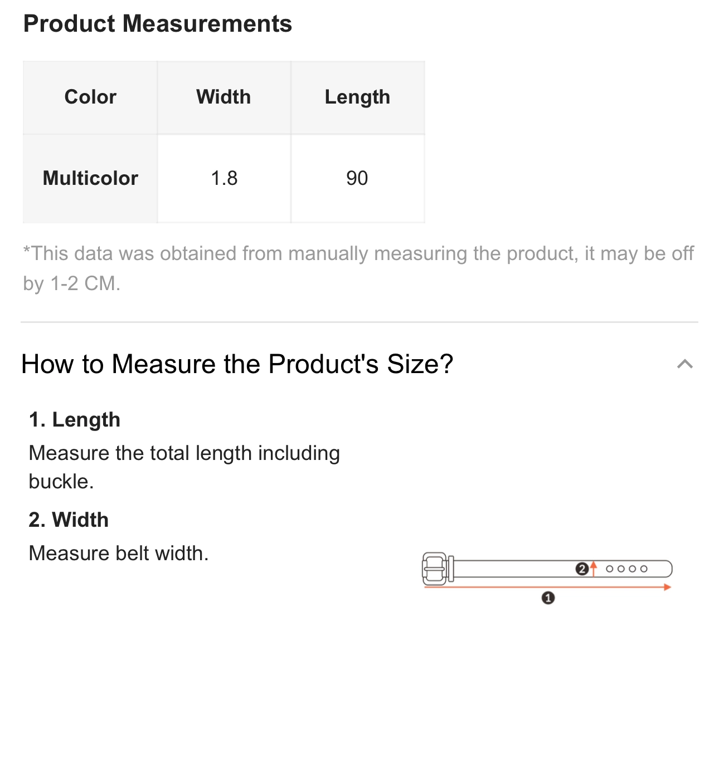The image size is (719, 764).
Task: Click the 1.8 width value cell
Action: click(x=224, y=178)
